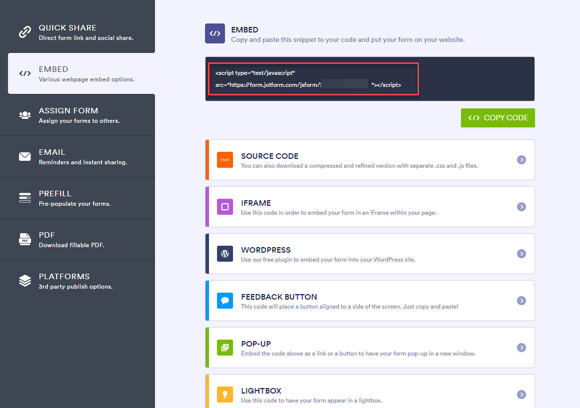Click the yellow Lightbox bulb icon
Screen dimensions: 580x408
point(224,395)
